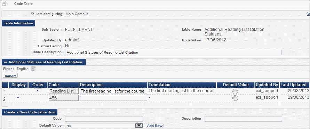The height and width of the screenshot is (129, 310).
Task: Click the description field for Reading List 1
Action: (113, 91)
